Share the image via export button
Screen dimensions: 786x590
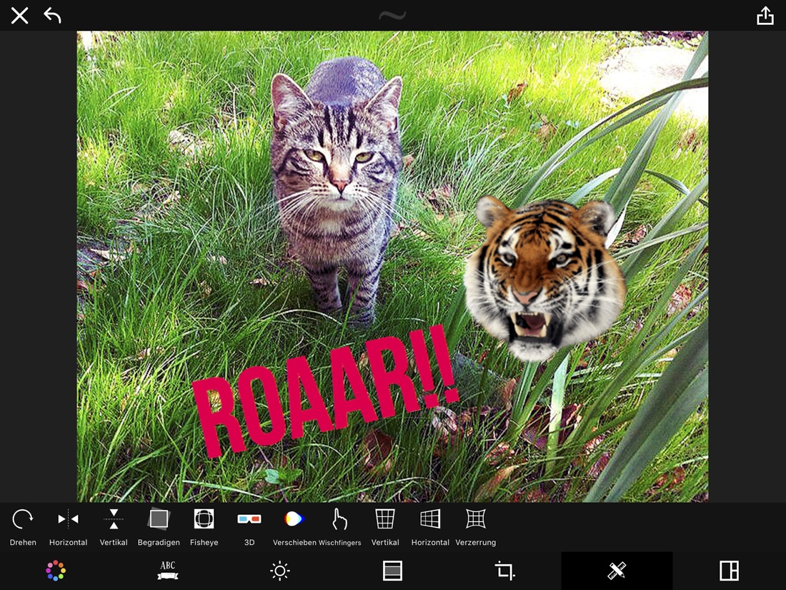coord(765,16)
